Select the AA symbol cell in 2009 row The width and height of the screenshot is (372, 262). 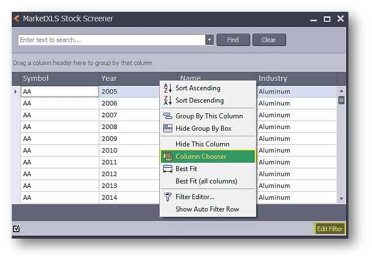59,139
